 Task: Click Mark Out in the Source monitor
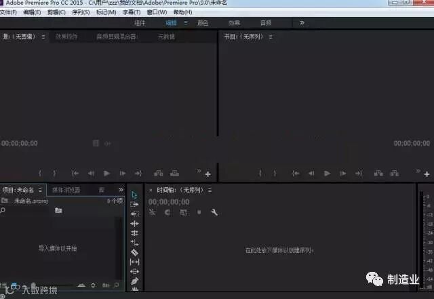coord(54,174)
